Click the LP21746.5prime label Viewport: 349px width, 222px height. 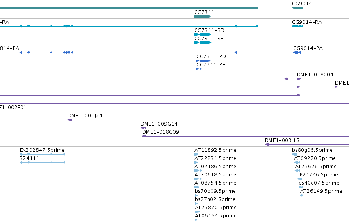[317, 174]
